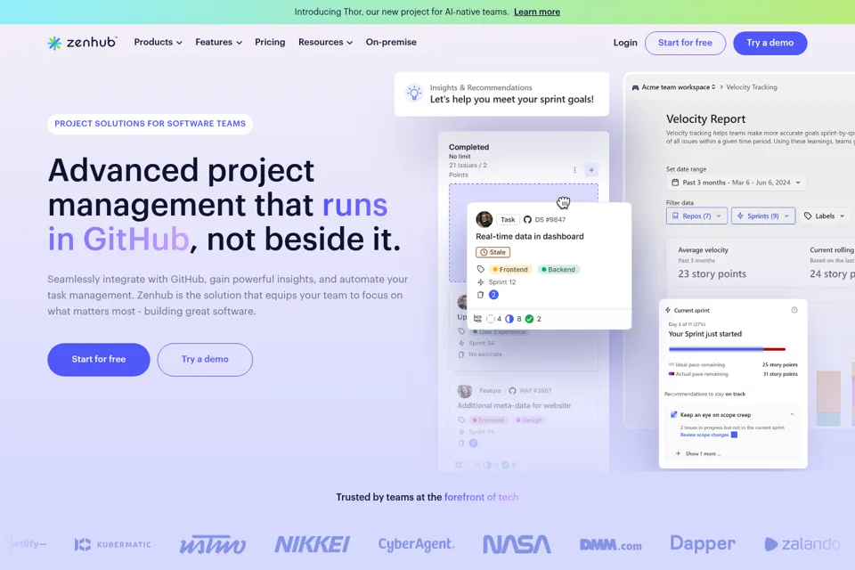Collapse the Keep an eye on scope creep item
Screen dimensions: 855x570
[x=793, y=414]
